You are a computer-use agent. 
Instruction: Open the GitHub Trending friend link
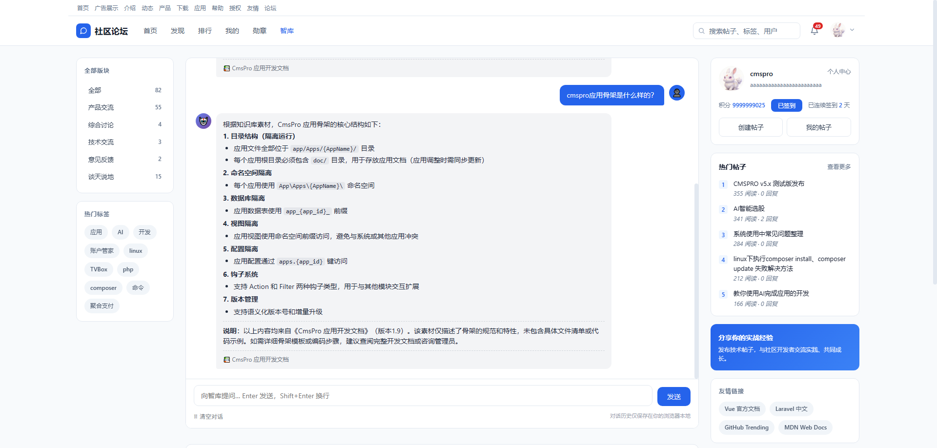pyautogui.click(x=746, y=428)
